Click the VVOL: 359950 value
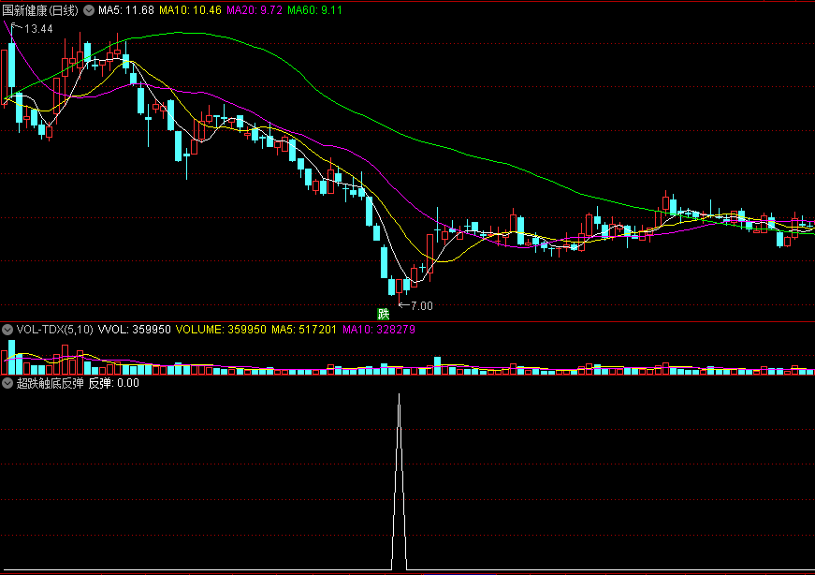Viewport: 815px width, 575px height. tap(135, 330)
